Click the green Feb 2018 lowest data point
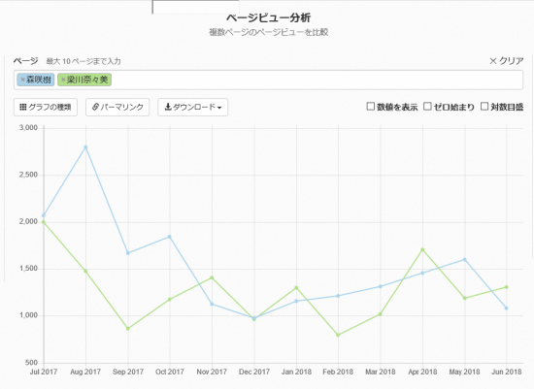Viewport: 534px width, 389px height. (x=338, y=335)
